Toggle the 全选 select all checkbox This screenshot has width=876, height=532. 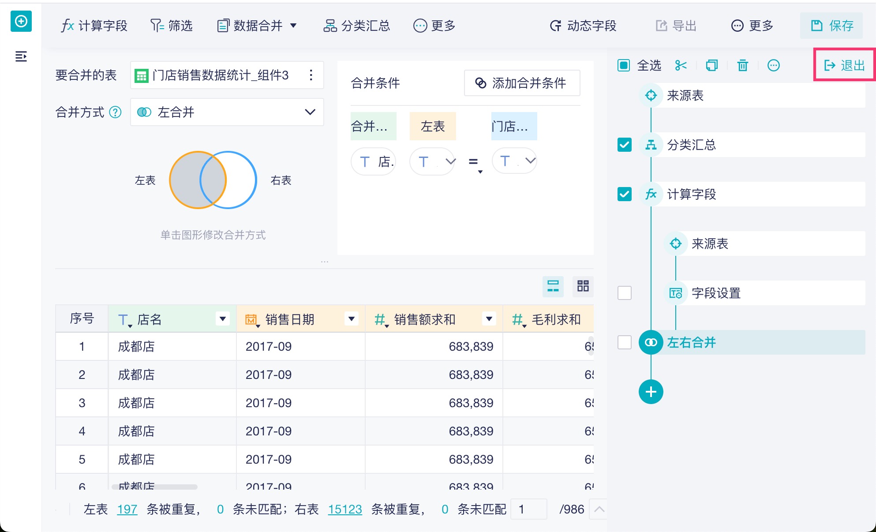click(623, 66)
